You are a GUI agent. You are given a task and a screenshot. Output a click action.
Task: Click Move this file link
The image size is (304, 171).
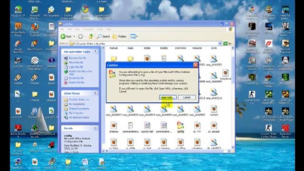(76, 62)
